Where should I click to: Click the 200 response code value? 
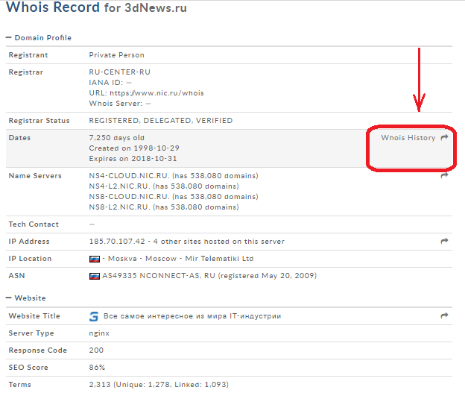point(96,350)
